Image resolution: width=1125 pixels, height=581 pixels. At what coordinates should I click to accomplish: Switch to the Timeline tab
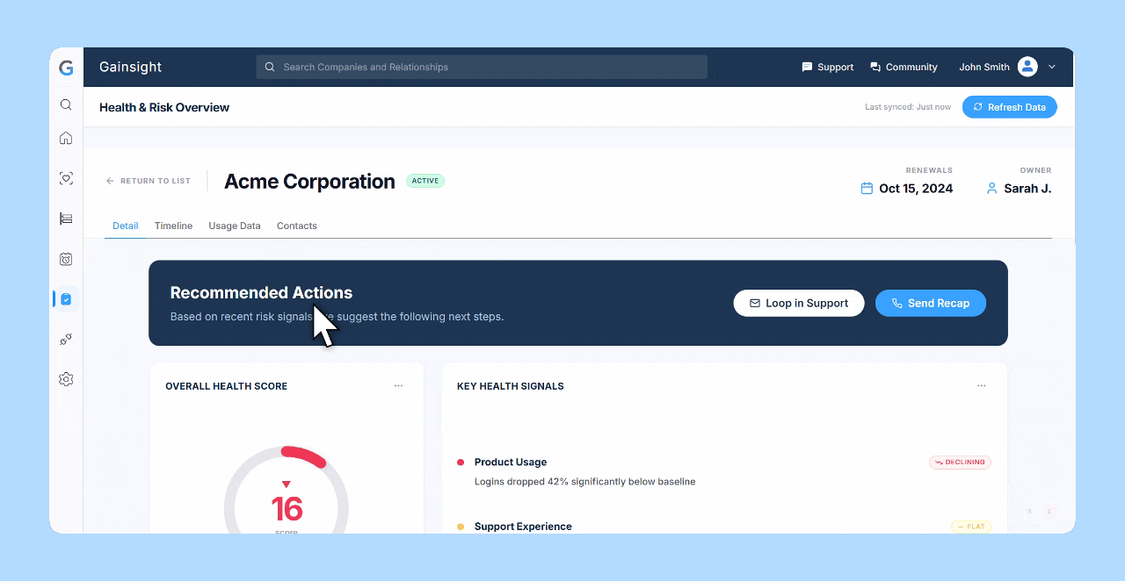point(173,226)
